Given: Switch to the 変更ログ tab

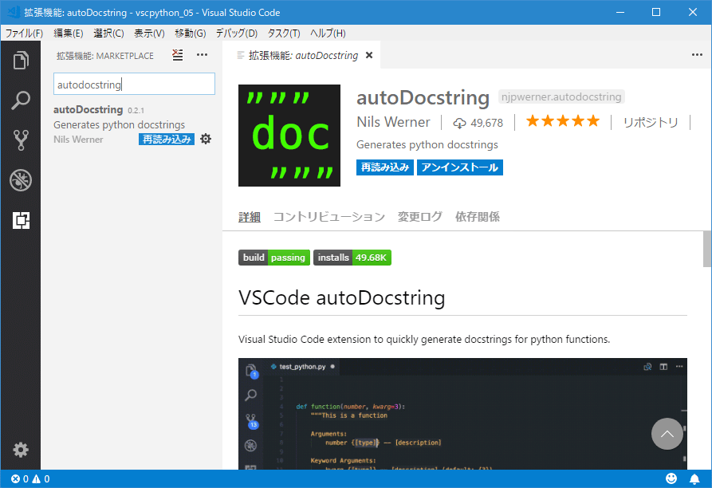Looking at the screenshot, I should (x=419, y=217).
